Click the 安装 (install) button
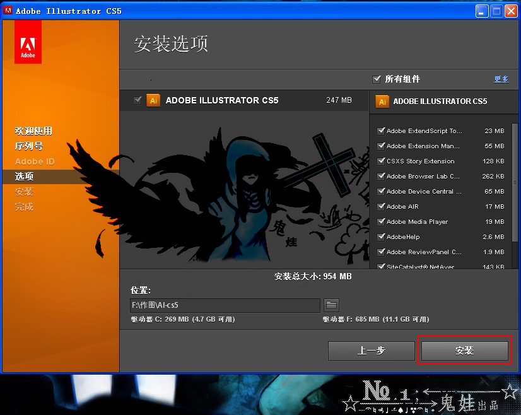The image size is (521, 415). click(464, 351)
